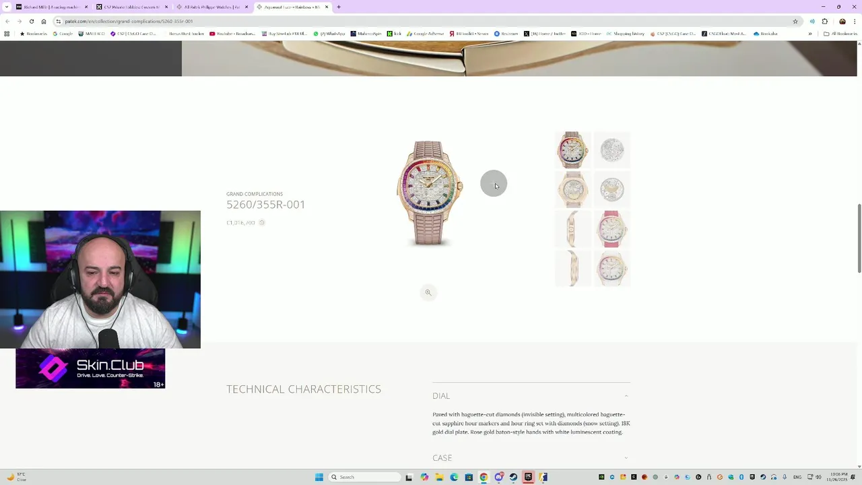Switch to the Richard Mille browser tab
The height and width of the screenshot is (485, 862).
pos(51,7)
